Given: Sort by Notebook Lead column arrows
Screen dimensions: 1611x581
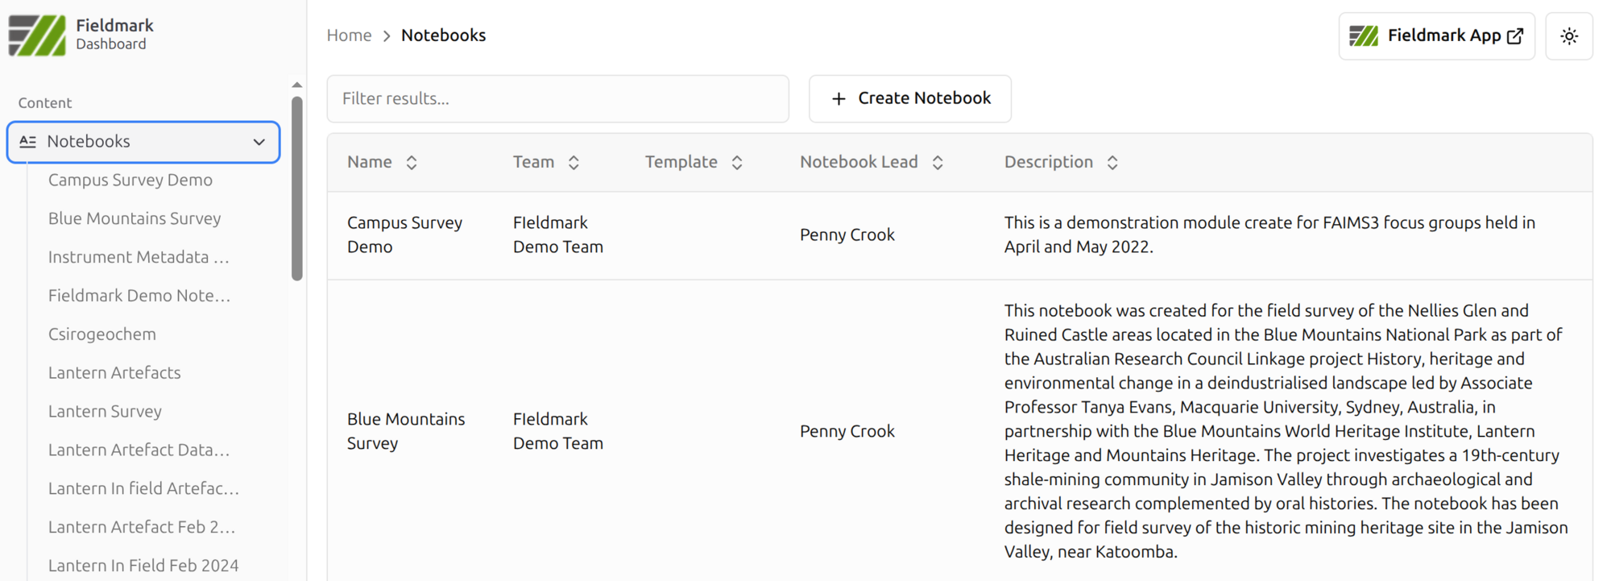Looking at the screenshot, I should (x=938, y=163).
